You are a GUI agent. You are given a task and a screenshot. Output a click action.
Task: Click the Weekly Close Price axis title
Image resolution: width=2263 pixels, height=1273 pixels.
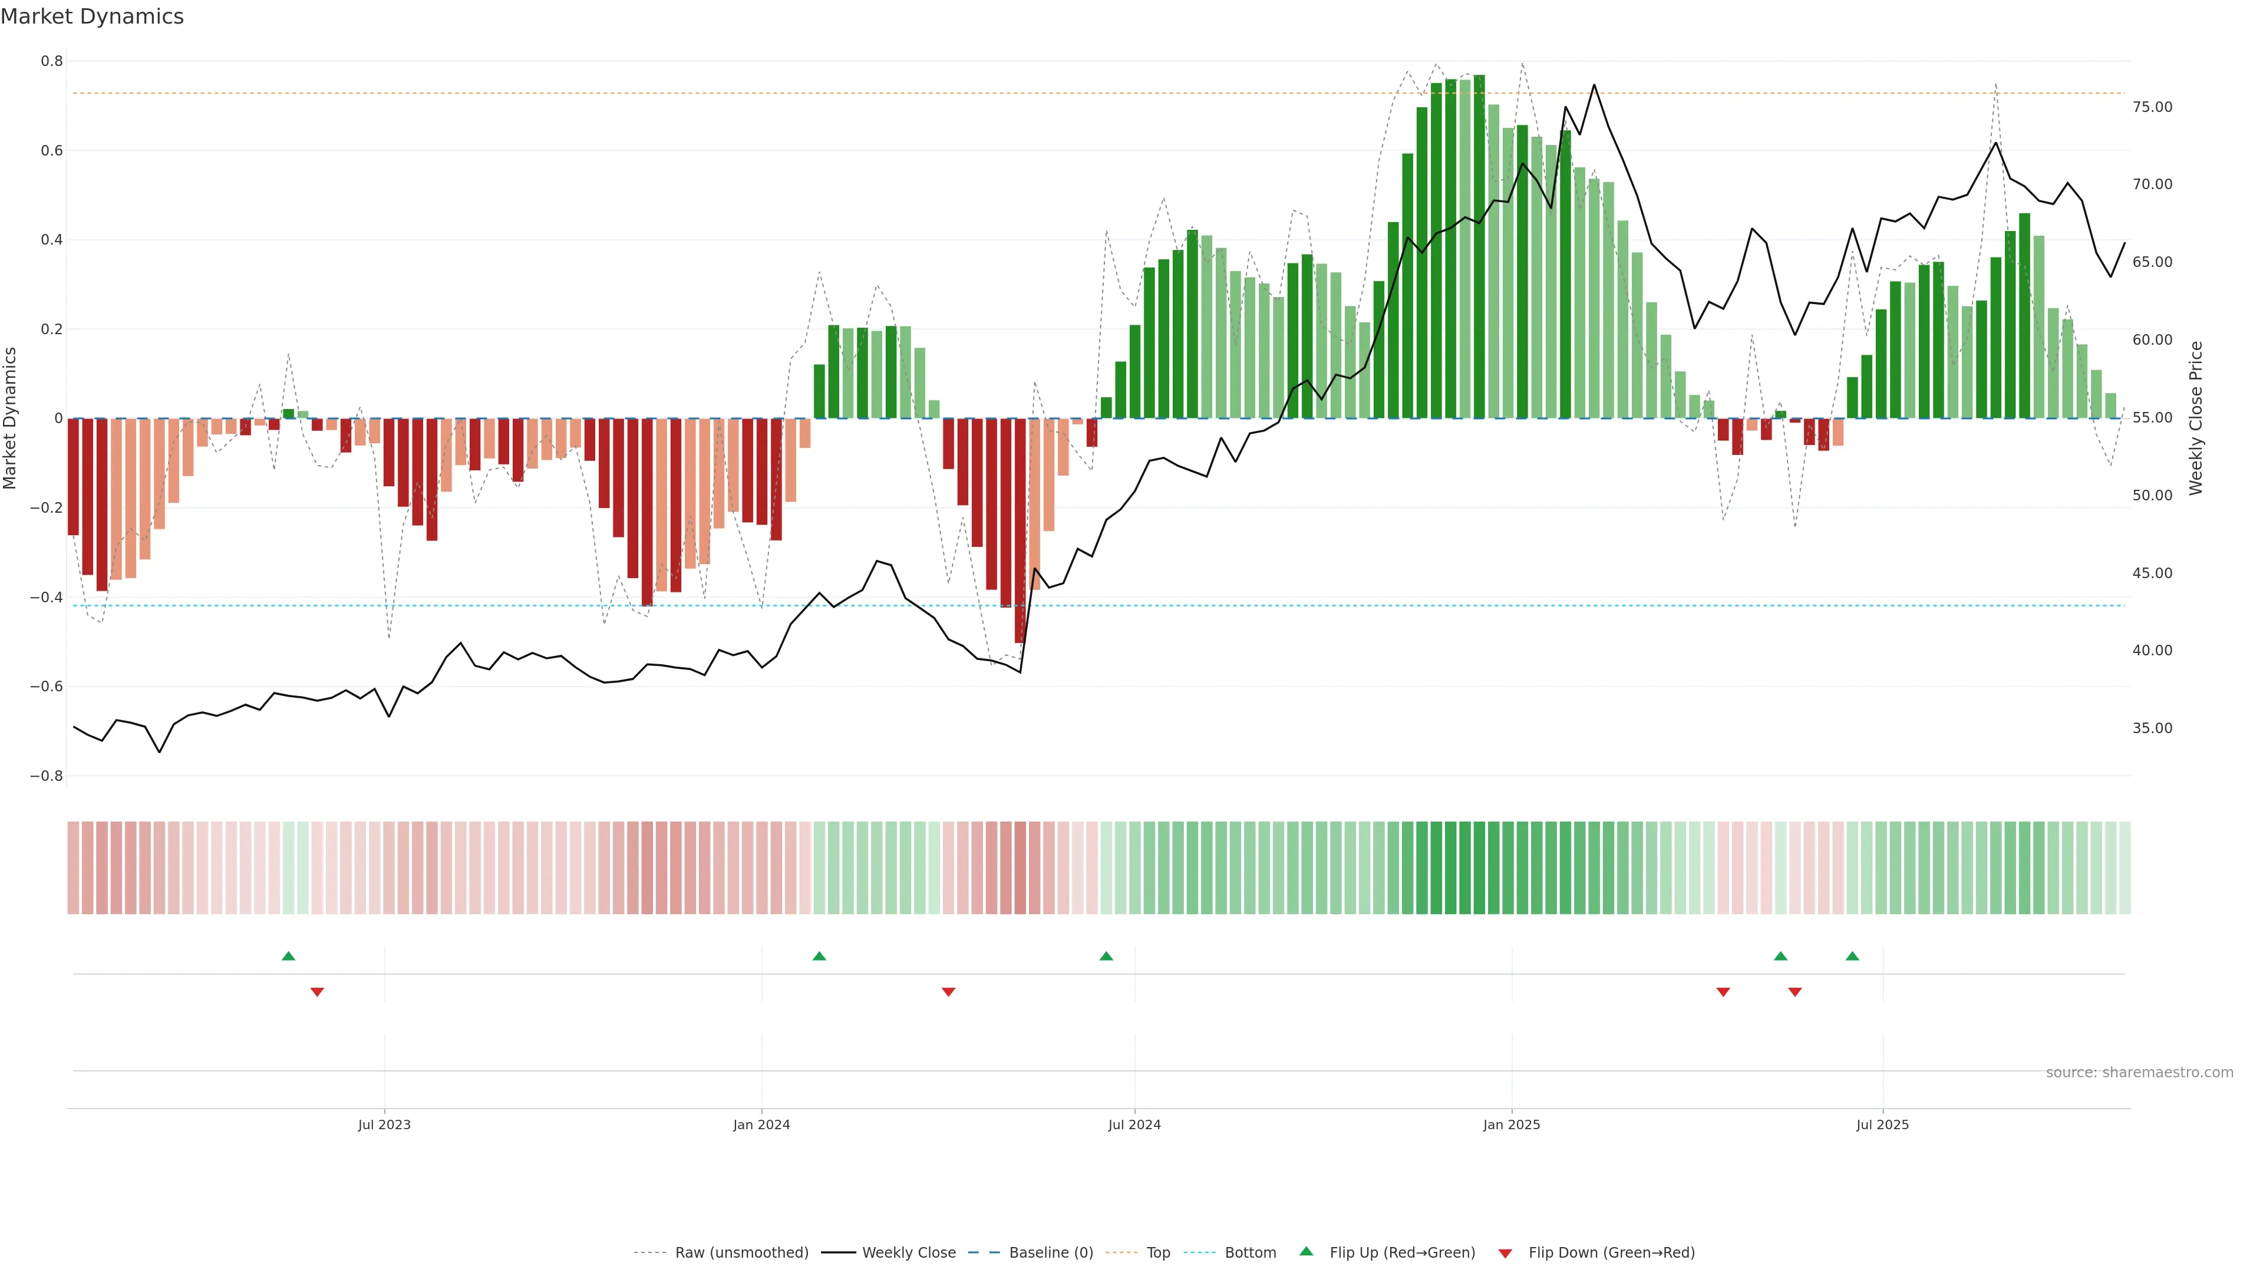(x=2195, y=418)
